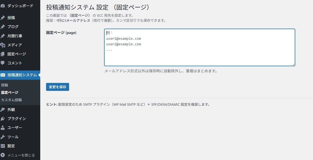
Task: Open the ダッシュボード menu
Action: [x=20, y=6]
